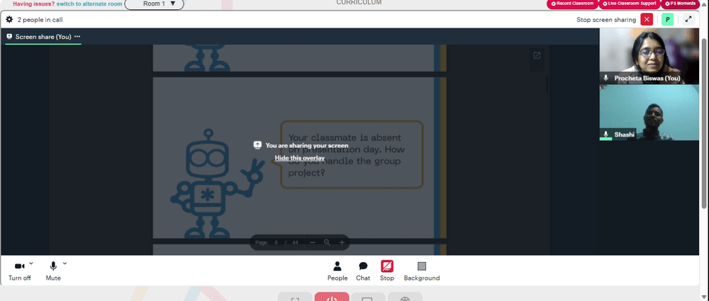Click PS Moments button
709x301 pixels.
pyautogui.click(x=680, y=4)
